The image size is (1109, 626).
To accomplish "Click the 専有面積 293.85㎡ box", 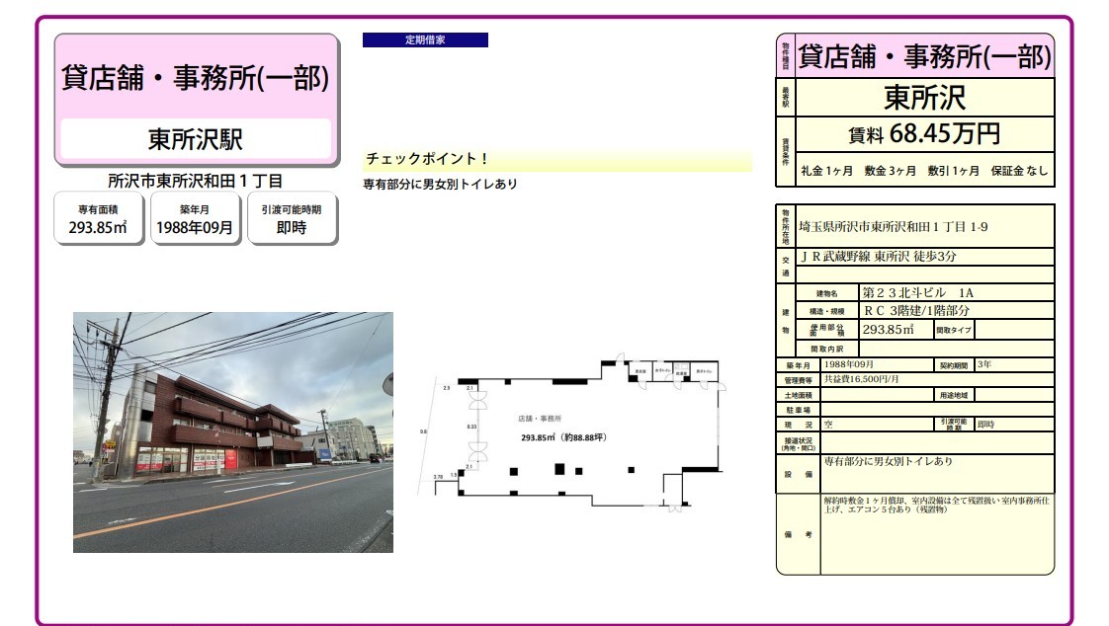I will pos(98,218).
